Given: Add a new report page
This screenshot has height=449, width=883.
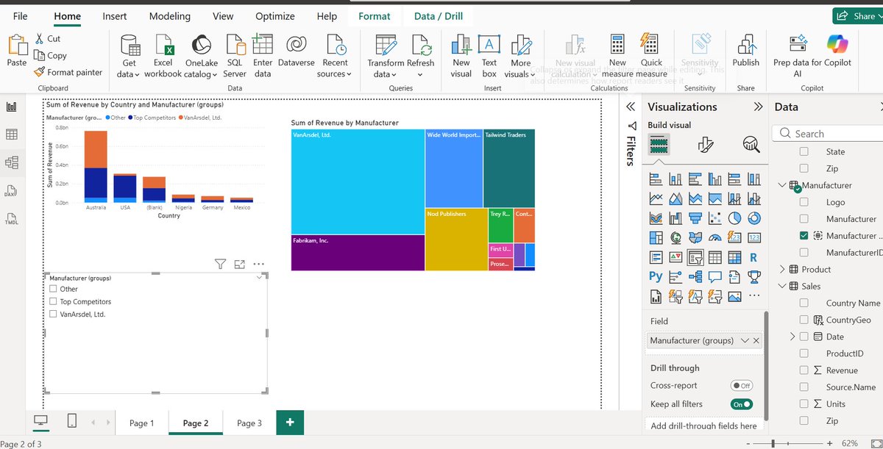Looking at the screenshot, I should coord(290,423).
